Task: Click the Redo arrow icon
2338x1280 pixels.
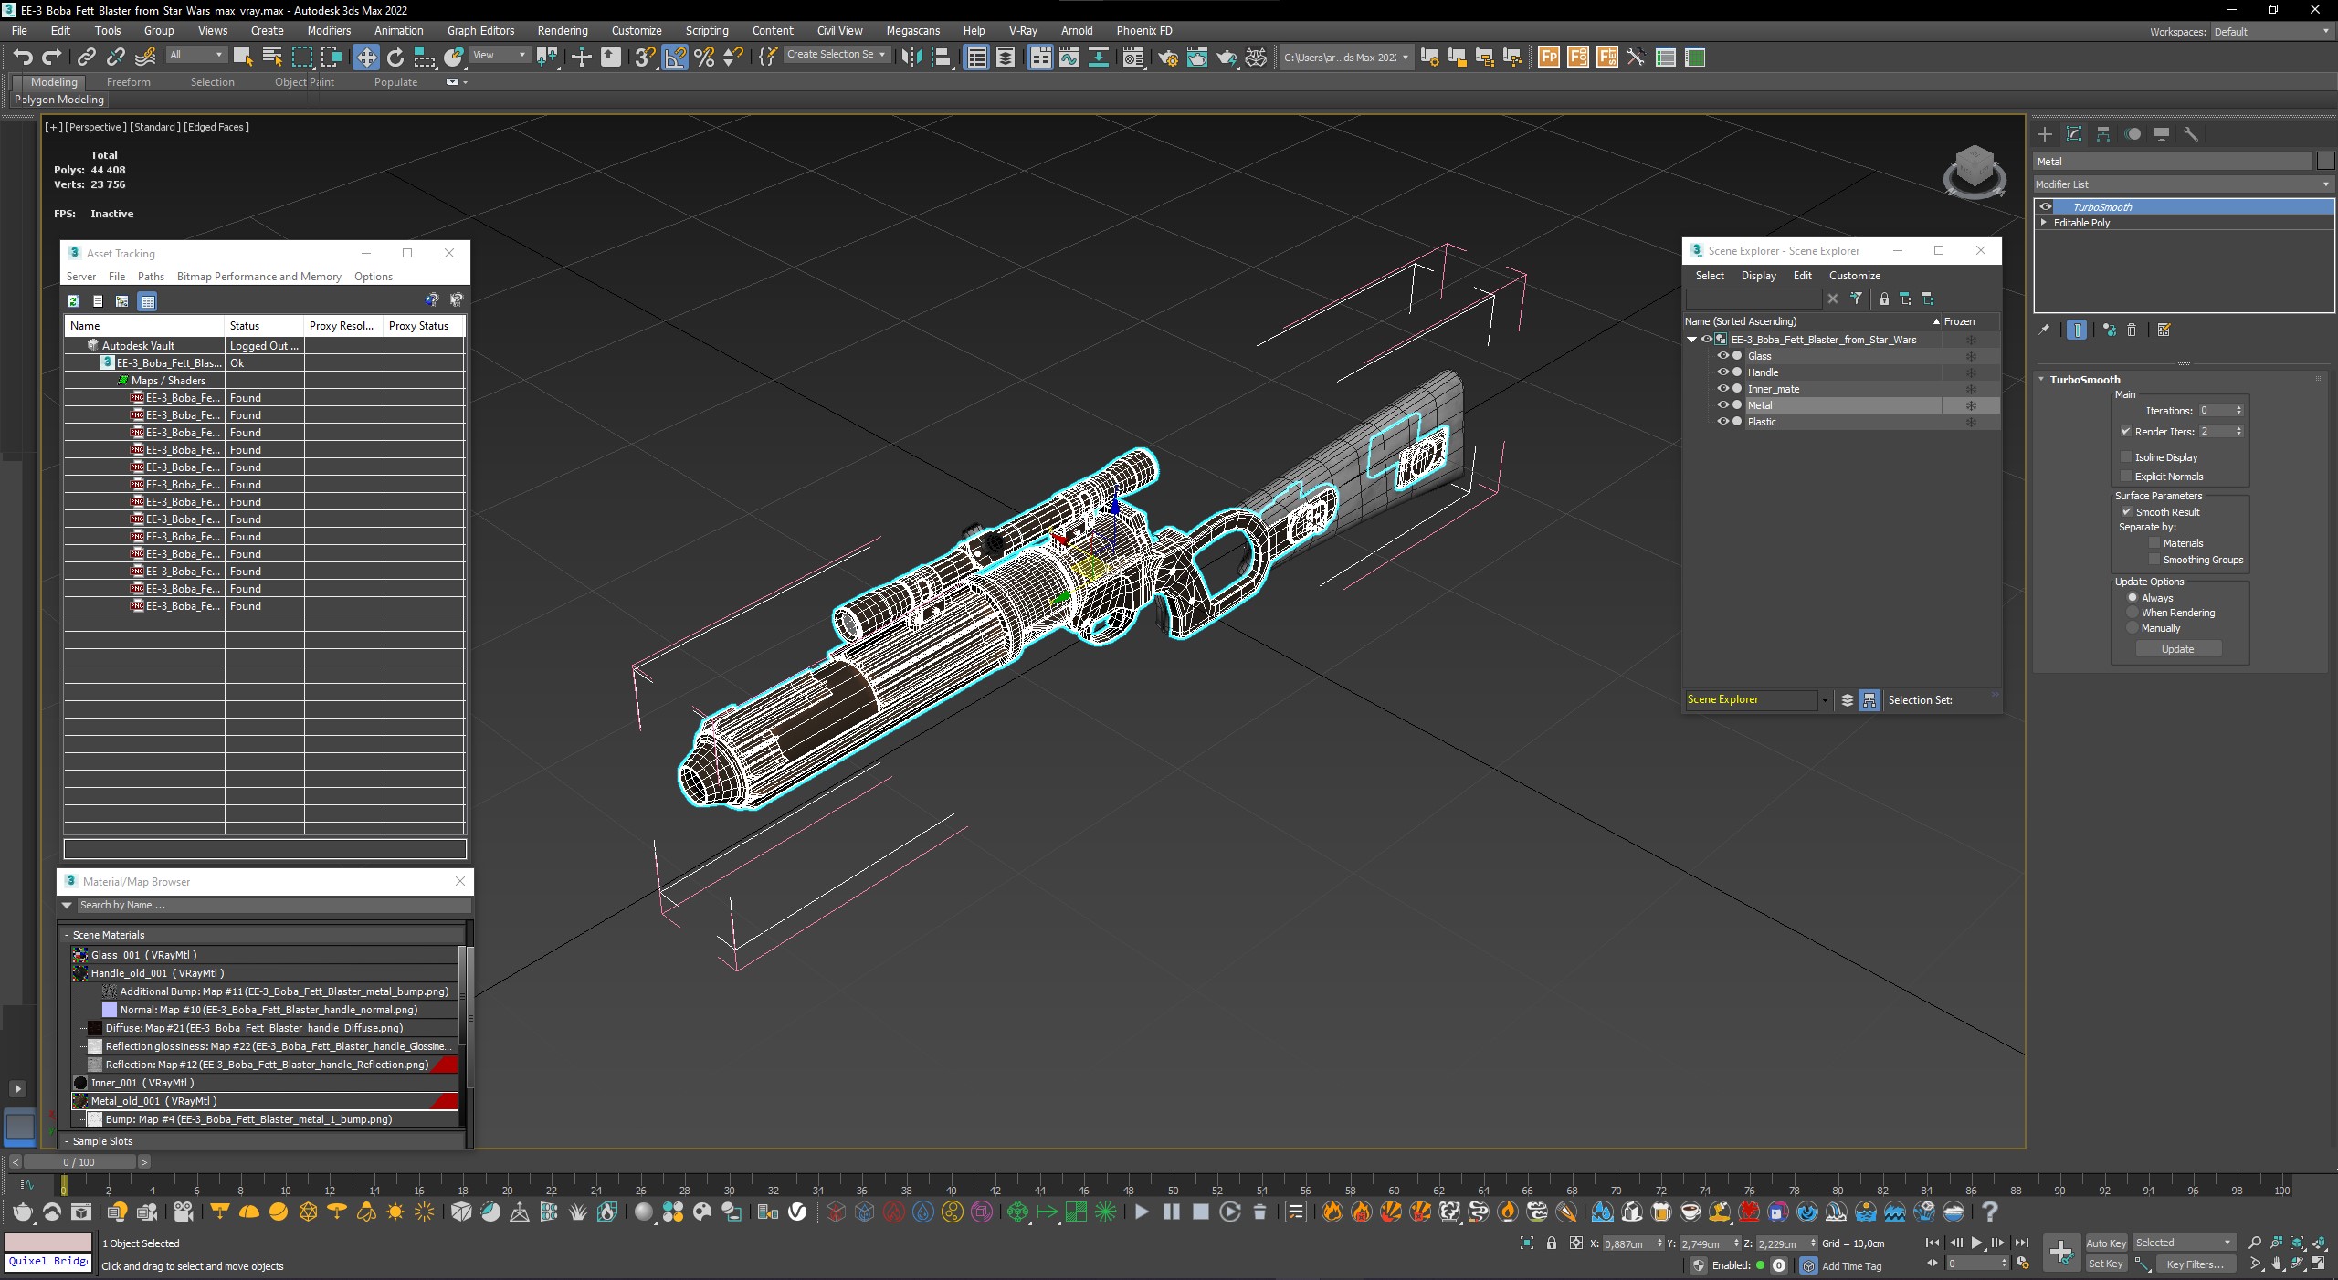Action: (52, 58)
